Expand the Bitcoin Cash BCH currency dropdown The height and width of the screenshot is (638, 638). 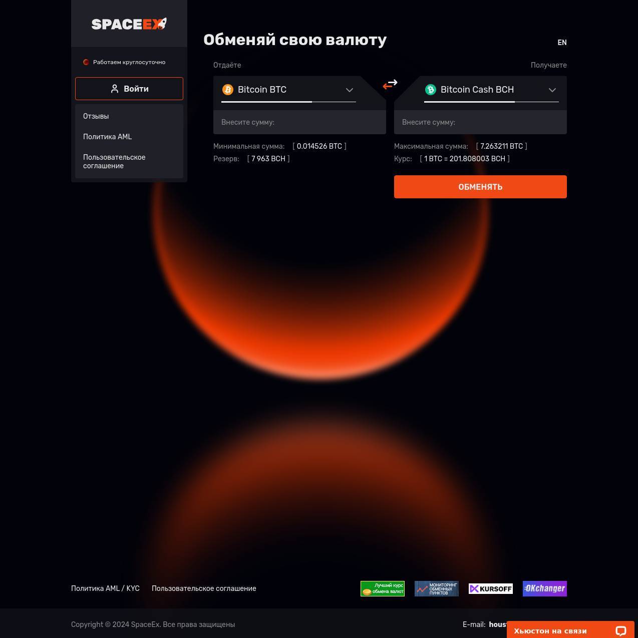click(x=491, y=90)
